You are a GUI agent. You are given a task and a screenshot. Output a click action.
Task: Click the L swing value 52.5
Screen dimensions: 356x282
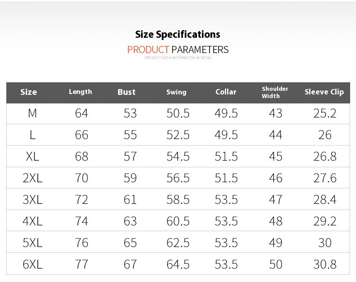[178, 135]
